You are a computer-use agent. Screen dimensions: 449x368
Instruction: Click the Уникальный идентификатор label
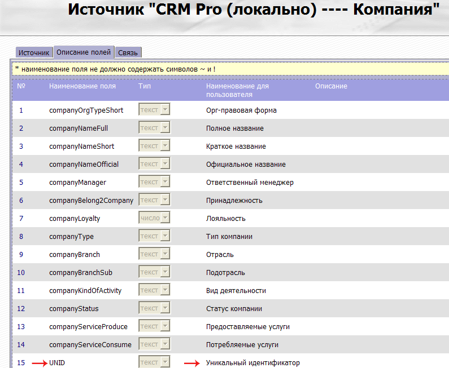click(x=253, y=362)
